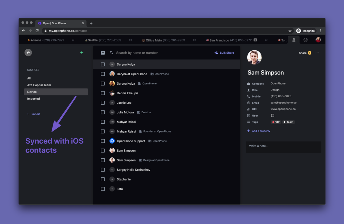
Task: Click the Import link in sidebar
Action: [x=33, y=114]
